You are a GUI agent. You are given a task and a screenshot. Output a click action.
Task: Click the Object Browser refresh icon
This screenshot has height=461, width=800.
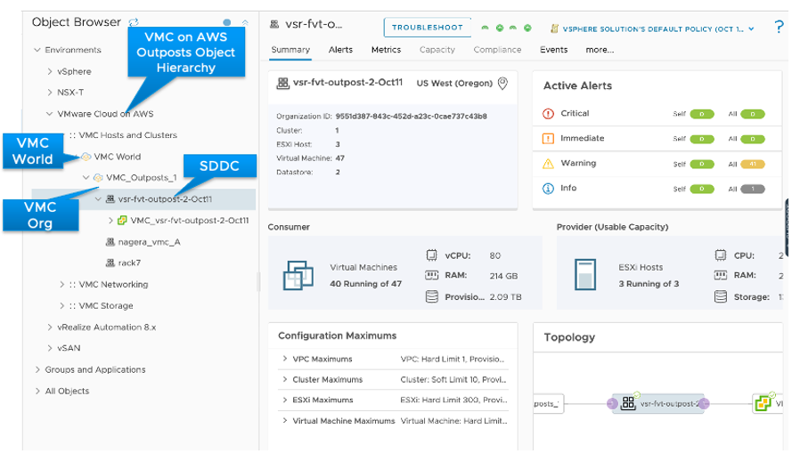pos(134,22)
